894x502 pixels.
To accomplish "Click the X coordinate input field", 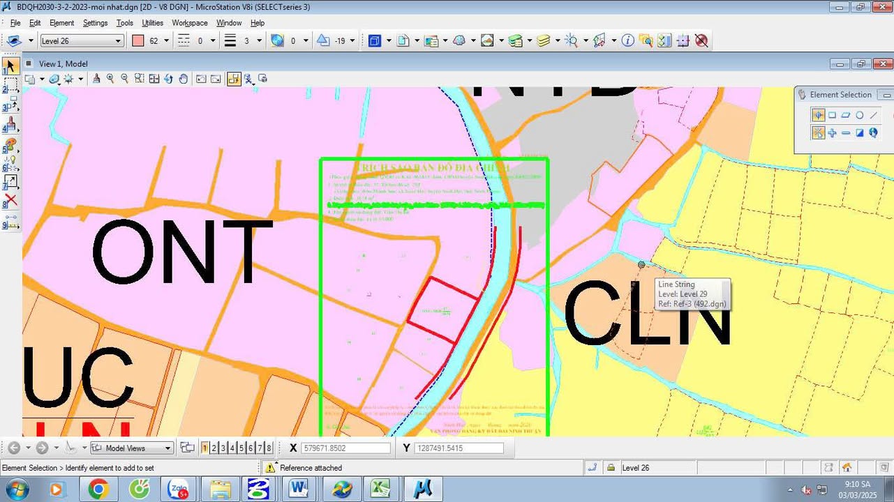I will pos(345,448).
